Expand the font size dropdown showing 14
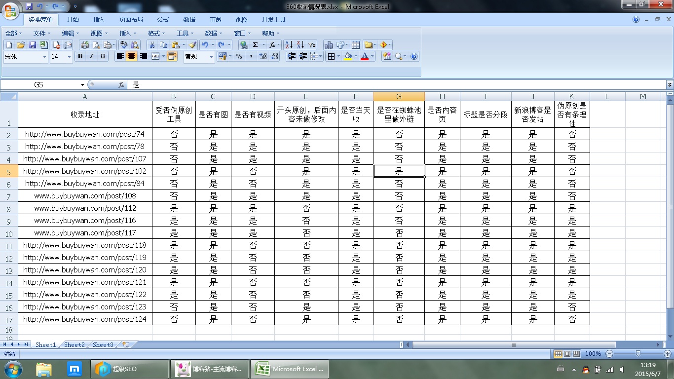The image size is (674, 379). pos(69,57)
